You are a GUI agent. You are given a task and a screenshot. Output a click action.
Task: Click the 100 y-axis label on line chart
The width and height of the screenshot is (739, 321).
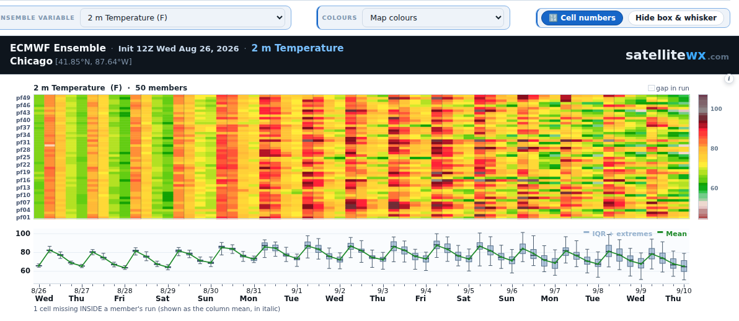pos(23,234)
